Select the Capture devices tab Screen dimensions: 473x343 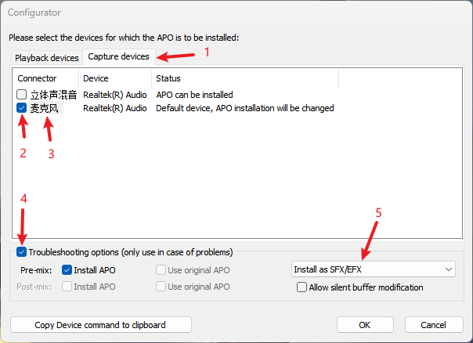pos(118,56)
